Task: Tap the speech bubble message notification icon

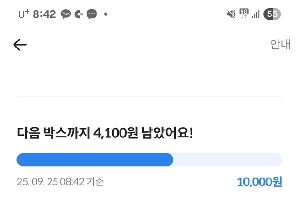Action: [x=92, y=14]
